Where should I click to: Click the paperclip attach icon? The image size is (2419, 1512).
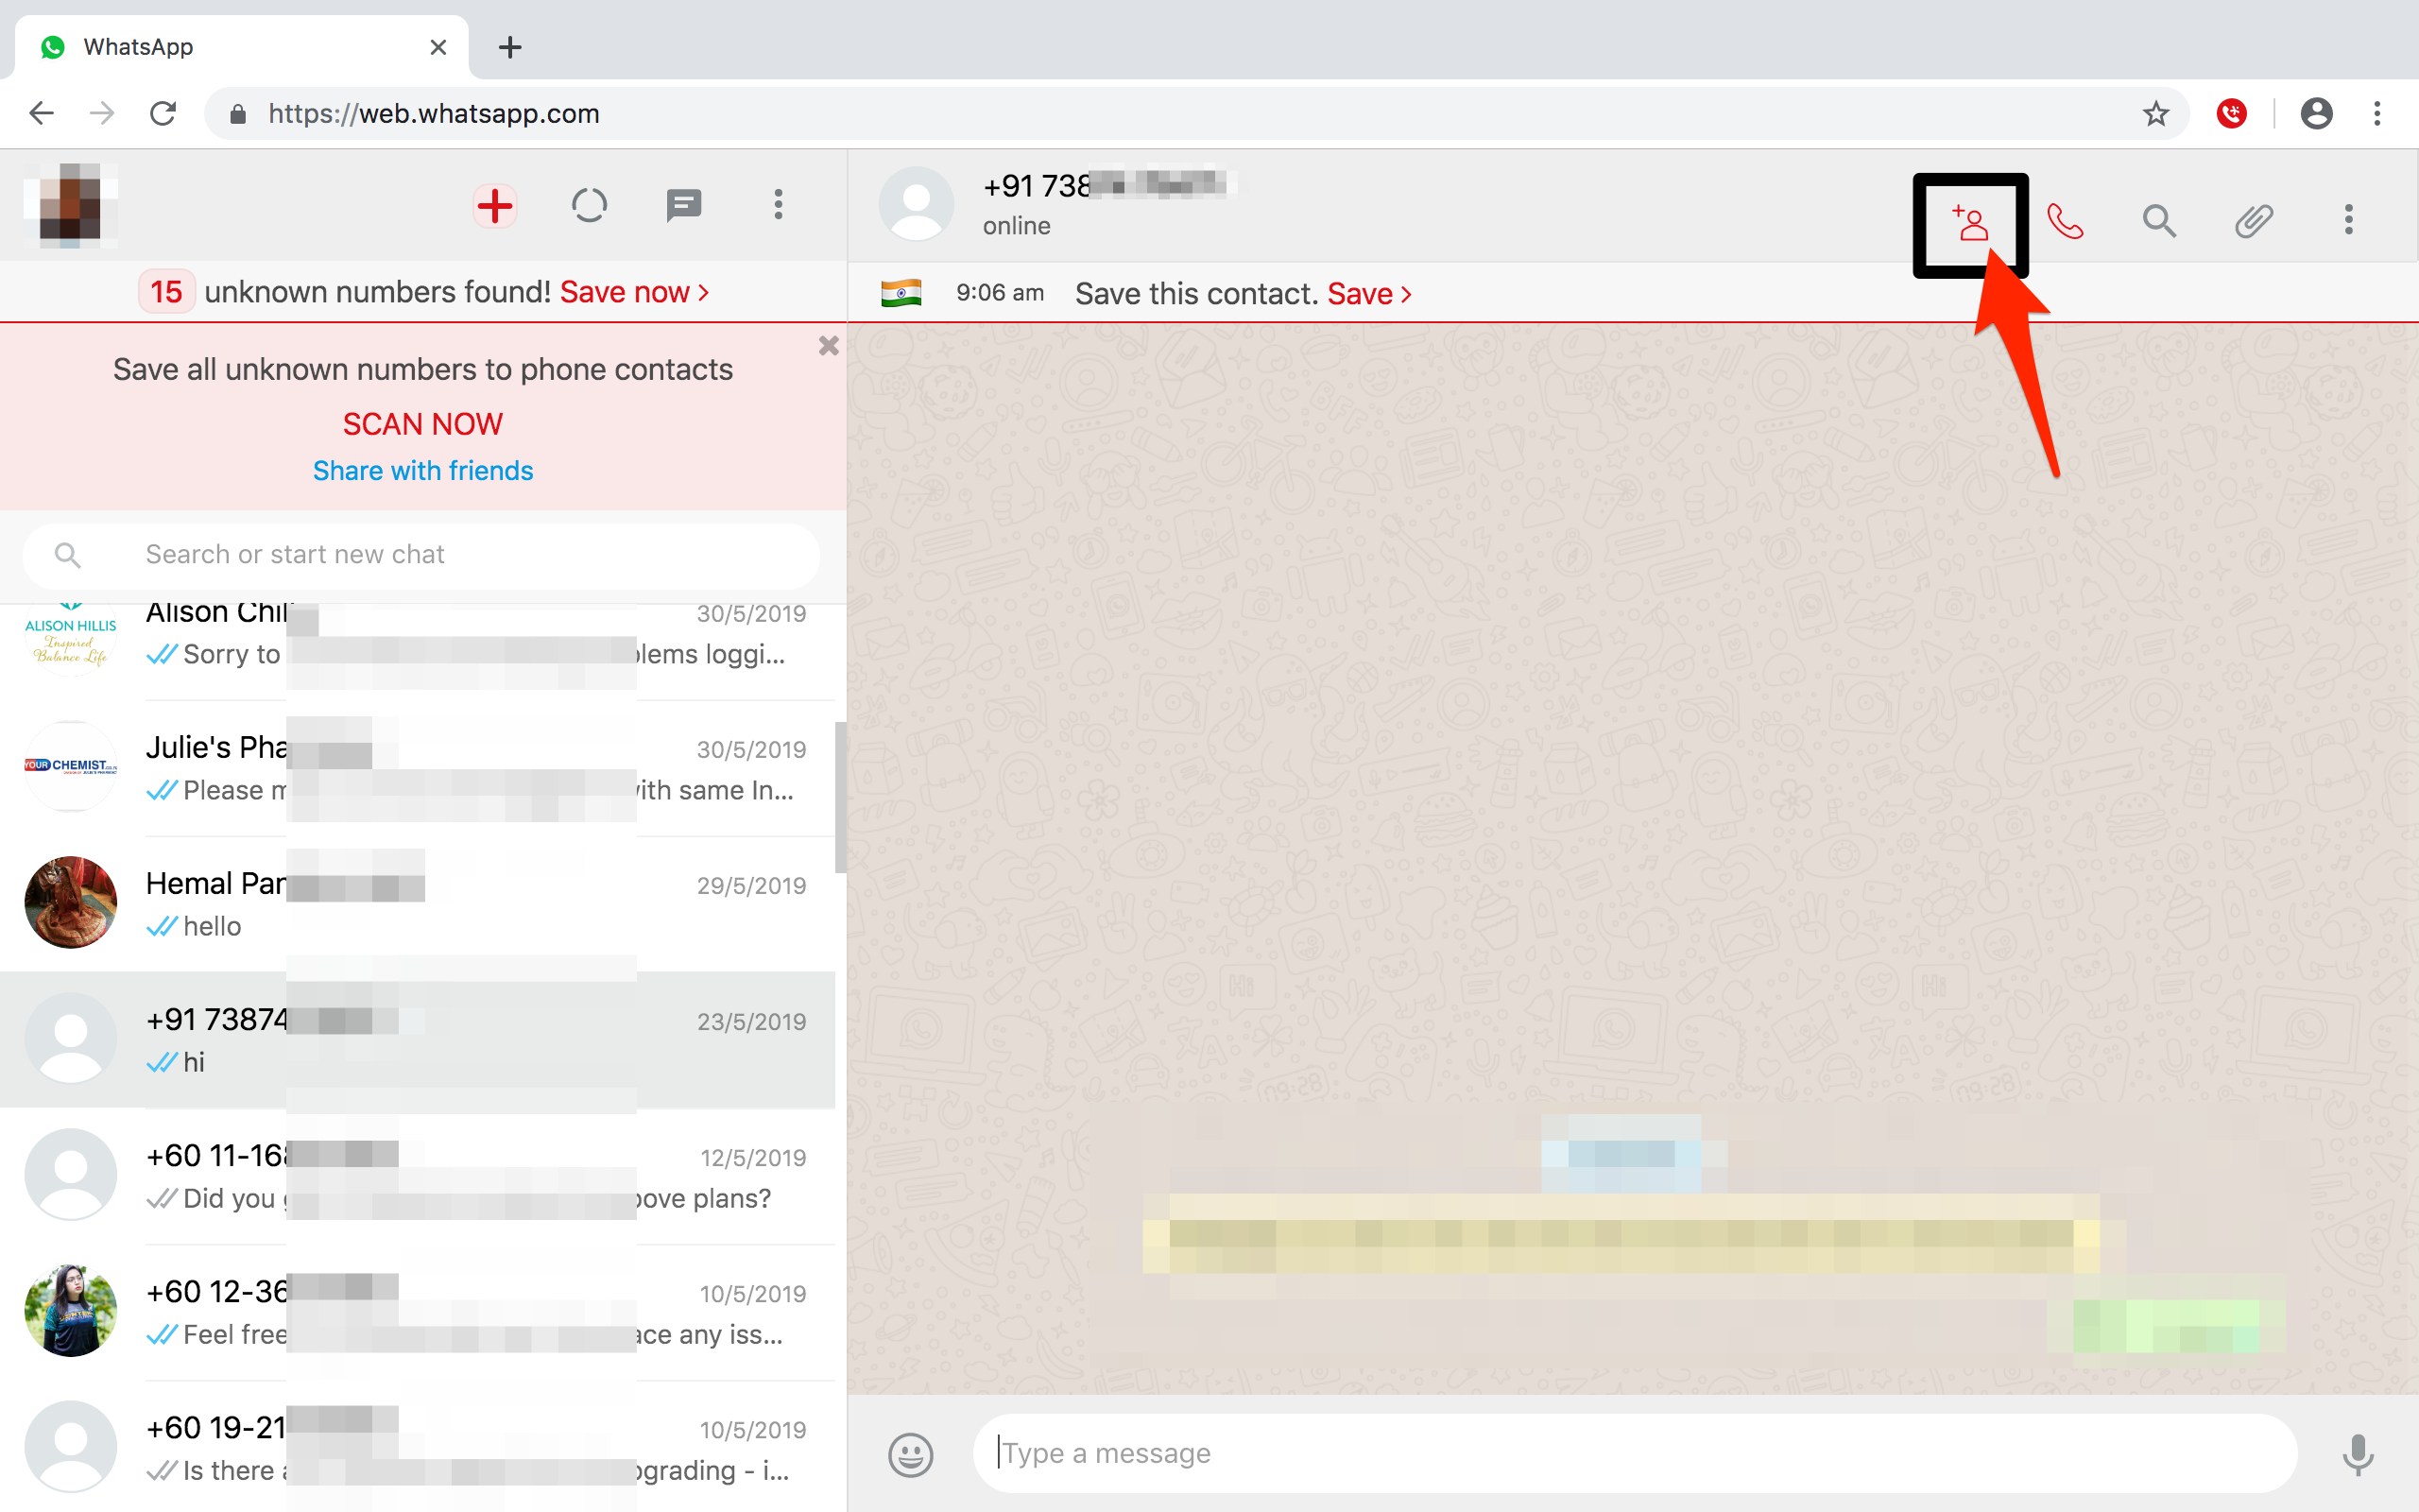(2253, 220)
